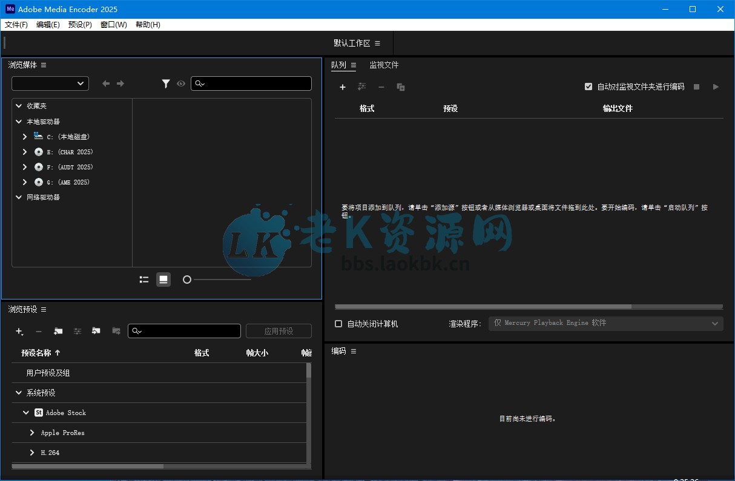Open the 默认工作区 workspace menu icon

coord(377,43)
